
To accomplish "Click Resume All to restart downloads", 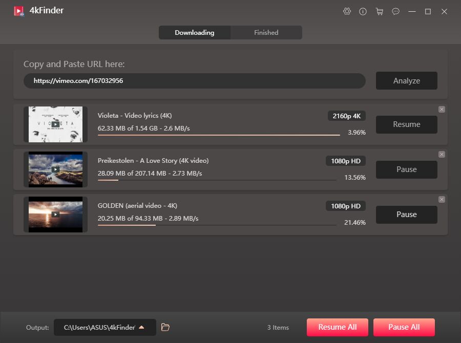I will click(x=337, y=327).
